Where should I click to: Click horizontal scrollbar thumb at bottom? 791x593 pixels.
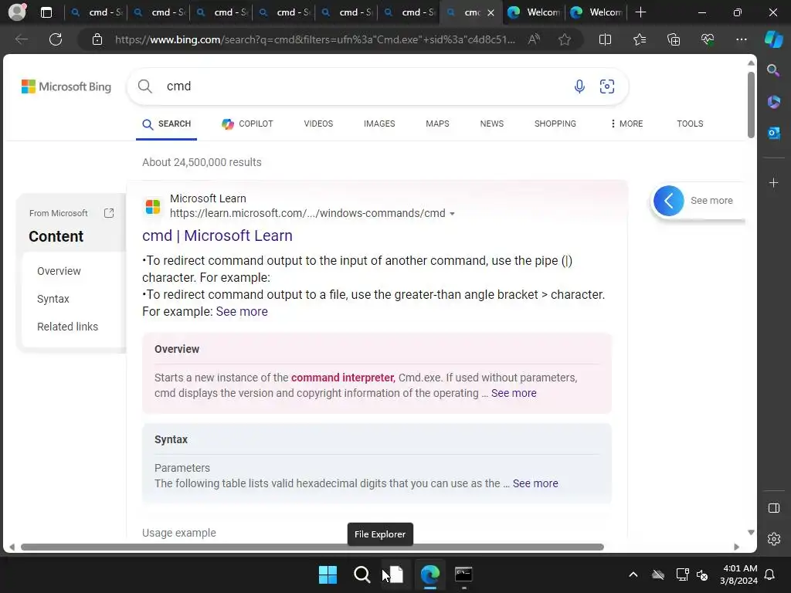(x=312, y=547)
